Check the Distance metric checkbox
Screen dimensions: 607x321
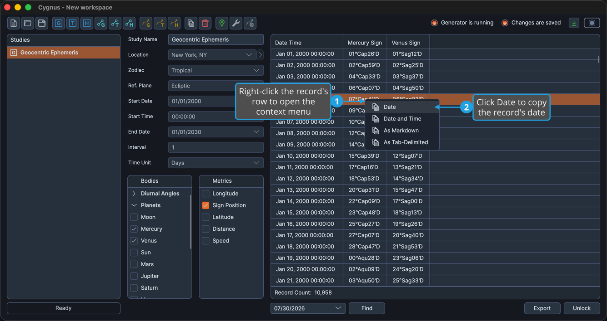click(x=206, y=229)
